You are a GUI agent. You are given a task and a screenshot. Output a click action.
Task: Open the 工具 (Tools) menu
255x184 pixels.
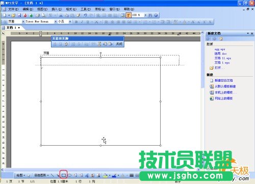(x=86, y=9)
